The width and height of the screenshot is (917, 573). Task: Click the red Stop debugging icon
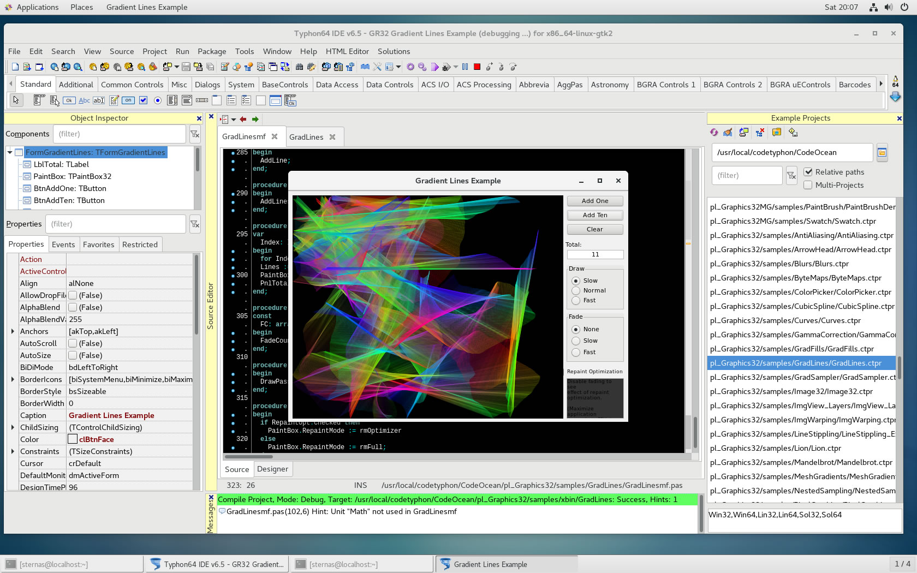point(477,67)
